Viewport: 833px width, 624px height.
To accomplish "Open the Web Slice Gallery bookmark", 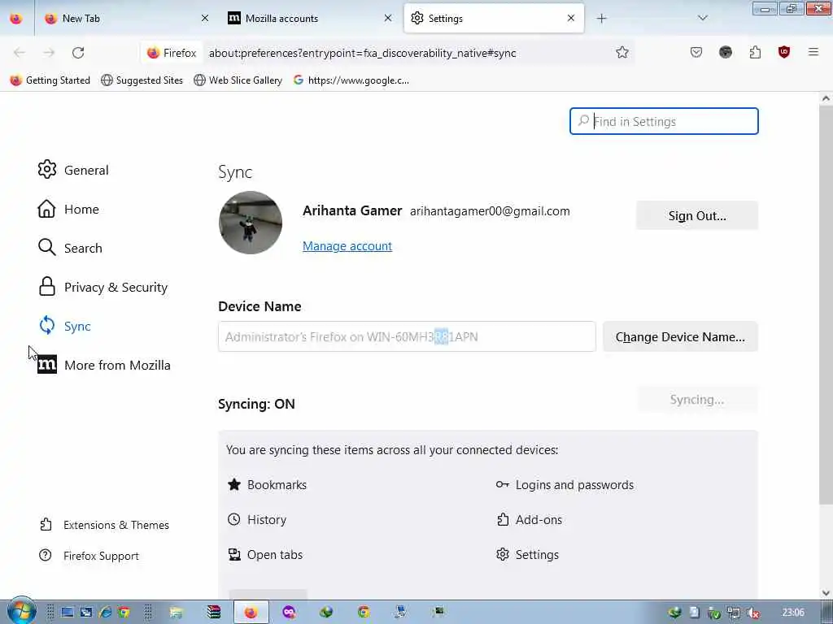I will 238,80.
